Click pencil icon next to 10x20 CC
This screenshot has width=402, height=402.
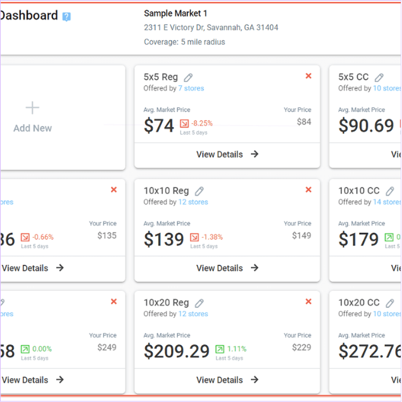coord(390,303)
